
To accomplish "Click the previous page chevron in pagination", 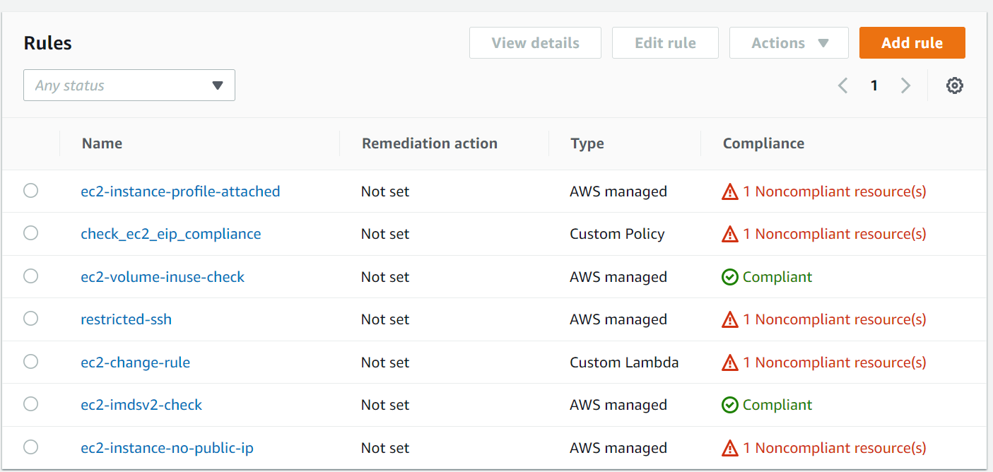I will pos(842,85).
